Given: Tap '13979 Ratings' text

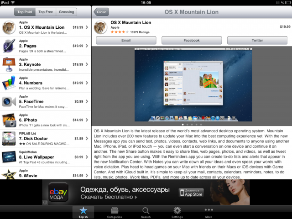Looking at the screenshot, I should coord(140,32).
